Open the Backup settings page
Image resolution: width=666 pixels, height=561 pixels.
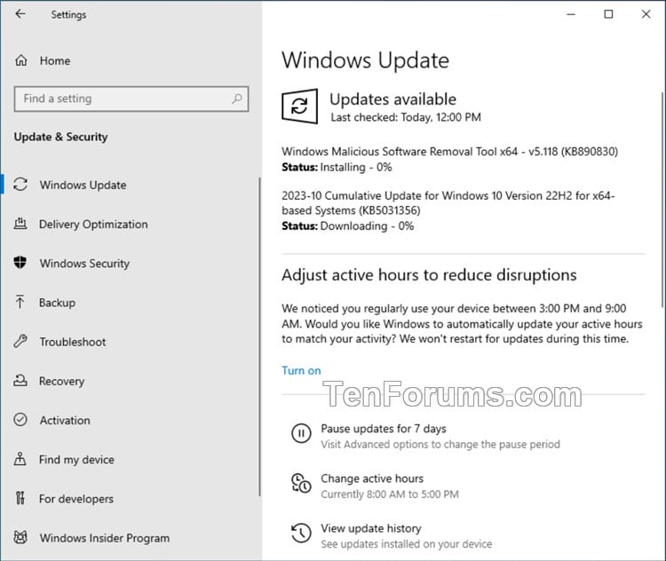click(x=130, y=303)
